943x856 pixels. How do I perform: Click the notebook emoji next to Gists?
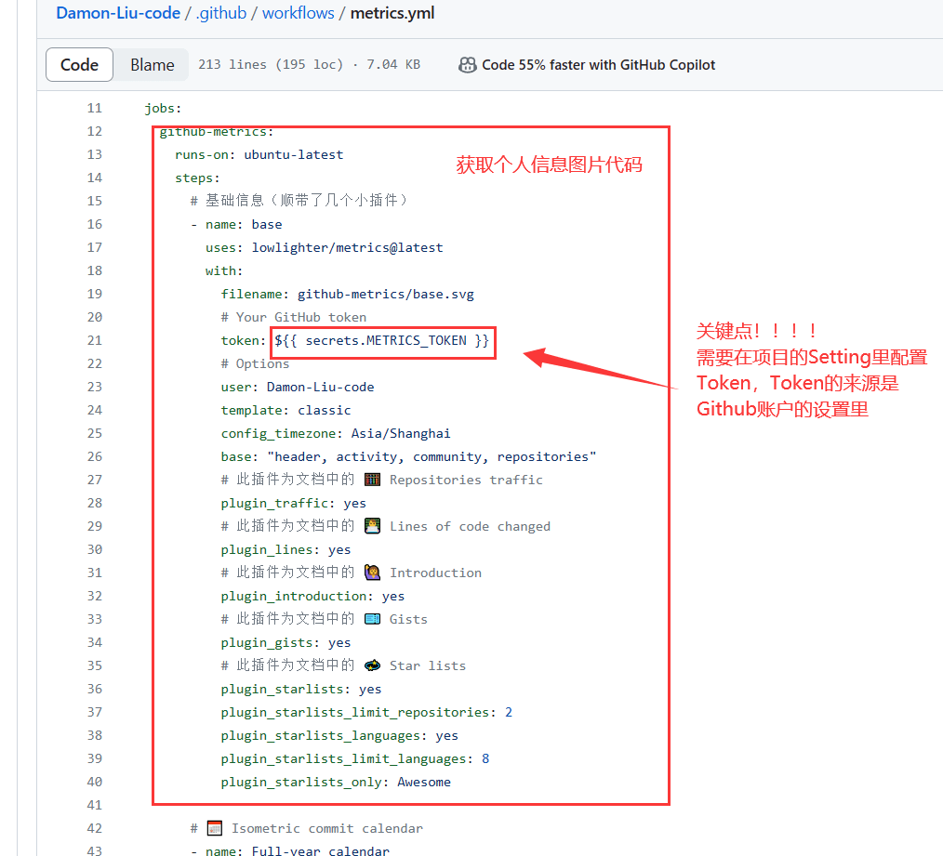coord(372,619)
